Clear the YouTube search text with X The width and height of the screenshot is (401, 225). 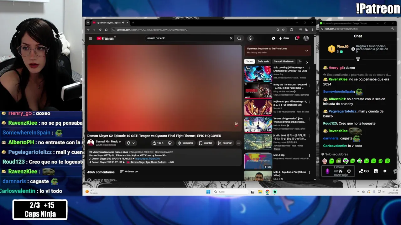pyautogui.click(x=231, y=38)
